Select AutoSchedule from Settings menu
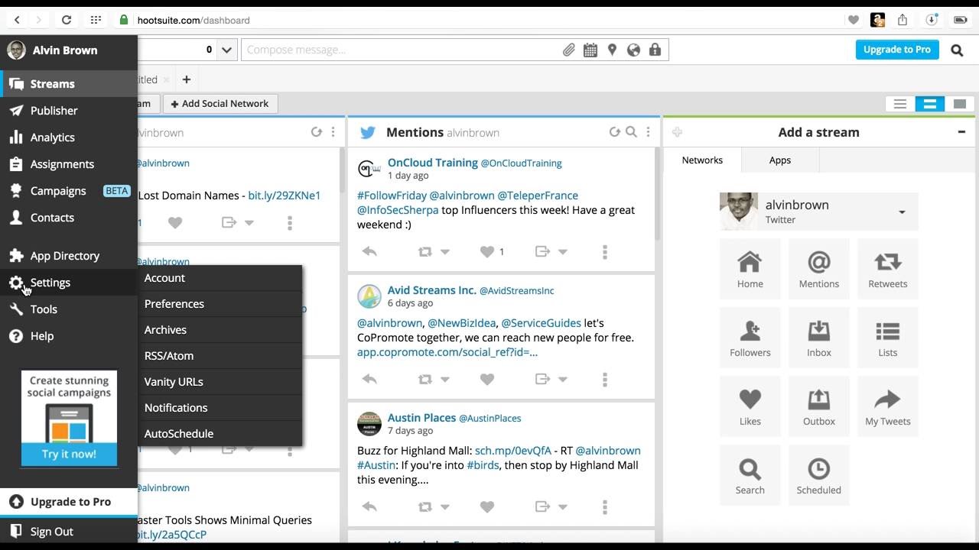 tap(220, 434)
